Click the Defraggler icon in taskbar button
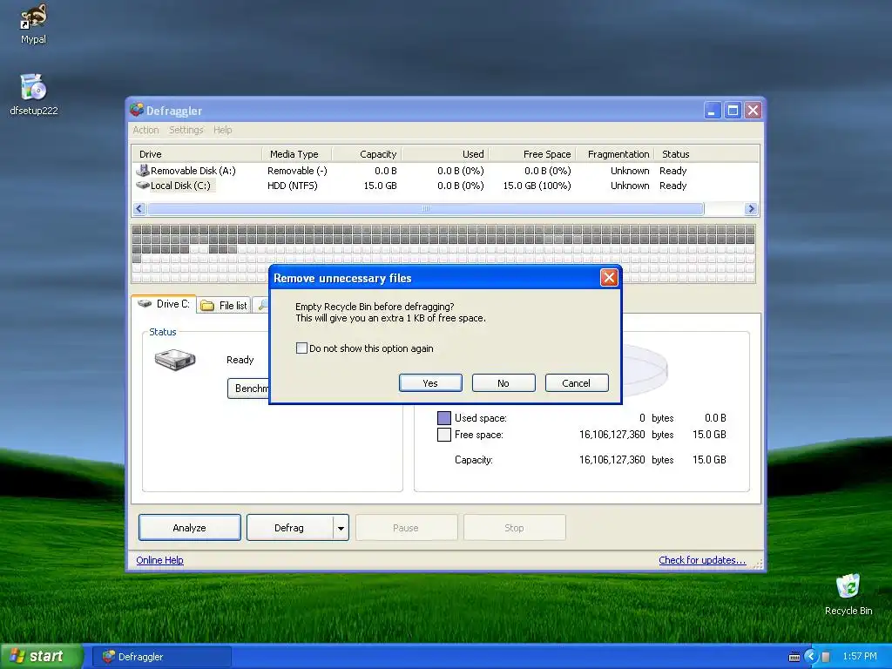The height and width of the screenshot is (669, 892). [x=109, y=657]
